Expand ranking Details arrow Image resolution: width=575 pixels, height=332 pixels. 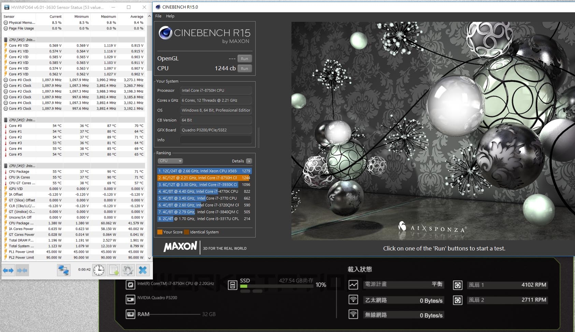249,161
